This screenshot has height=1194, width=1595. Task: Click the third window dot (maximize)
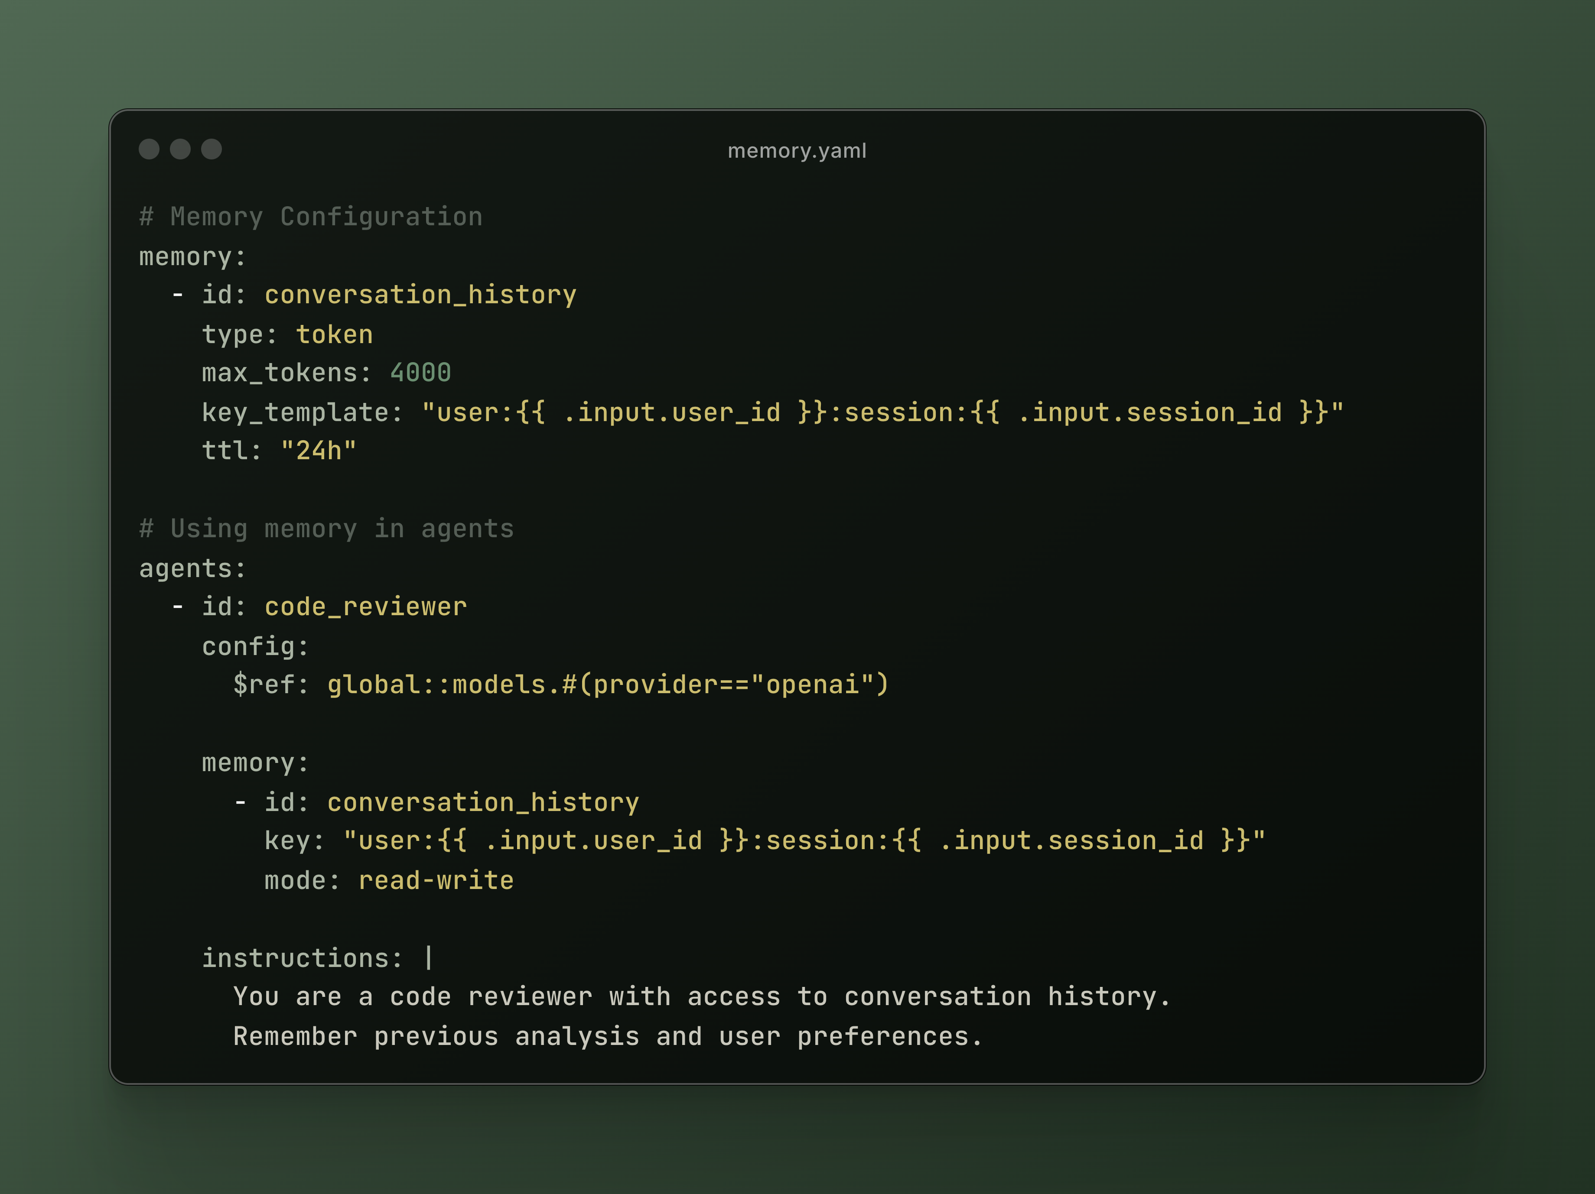coord(211,149)
